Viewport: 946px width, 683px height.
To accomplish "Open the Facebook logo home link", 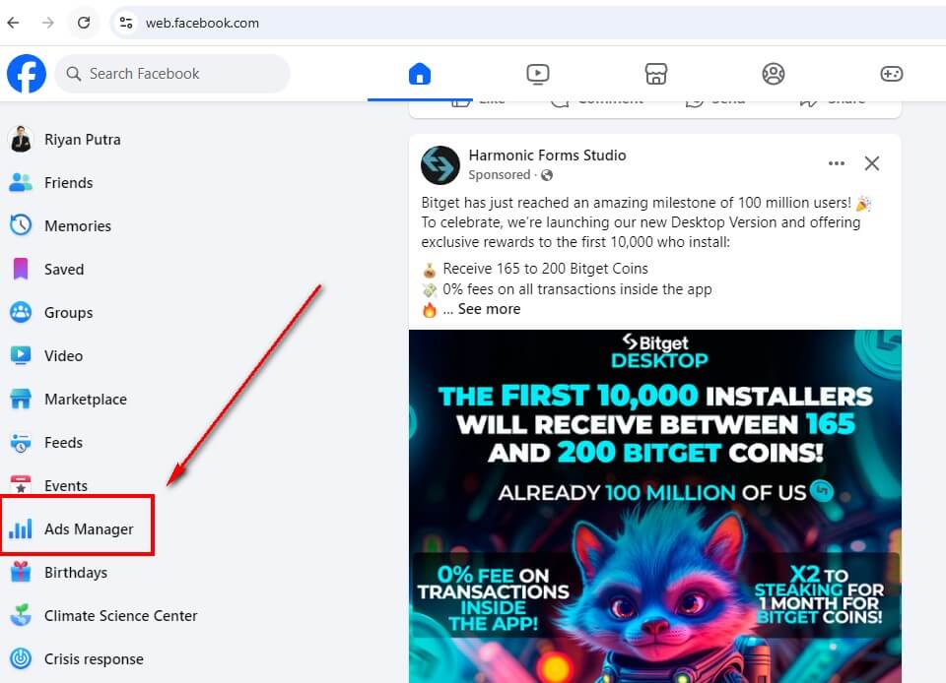I will click(27, 74).
